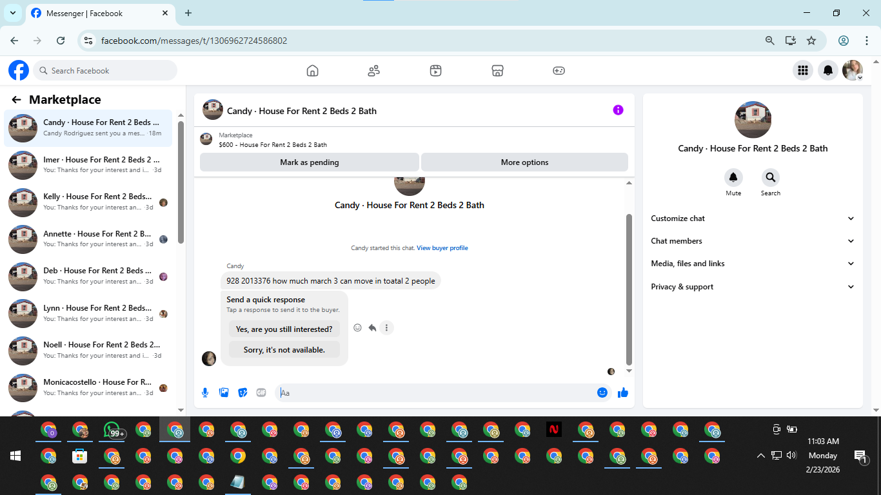Image resolution: width=881 pixels, height=495 pixels.
Task: Expand the Privacy & support section
Action: point(753,287)
